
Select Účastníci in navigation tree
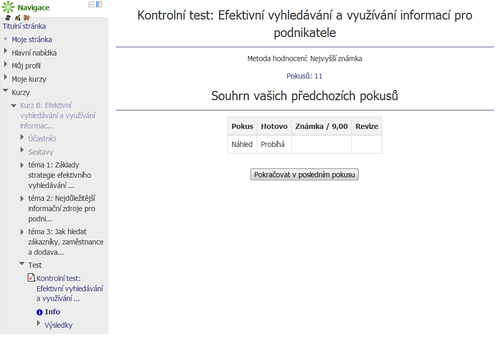point(42,139)
